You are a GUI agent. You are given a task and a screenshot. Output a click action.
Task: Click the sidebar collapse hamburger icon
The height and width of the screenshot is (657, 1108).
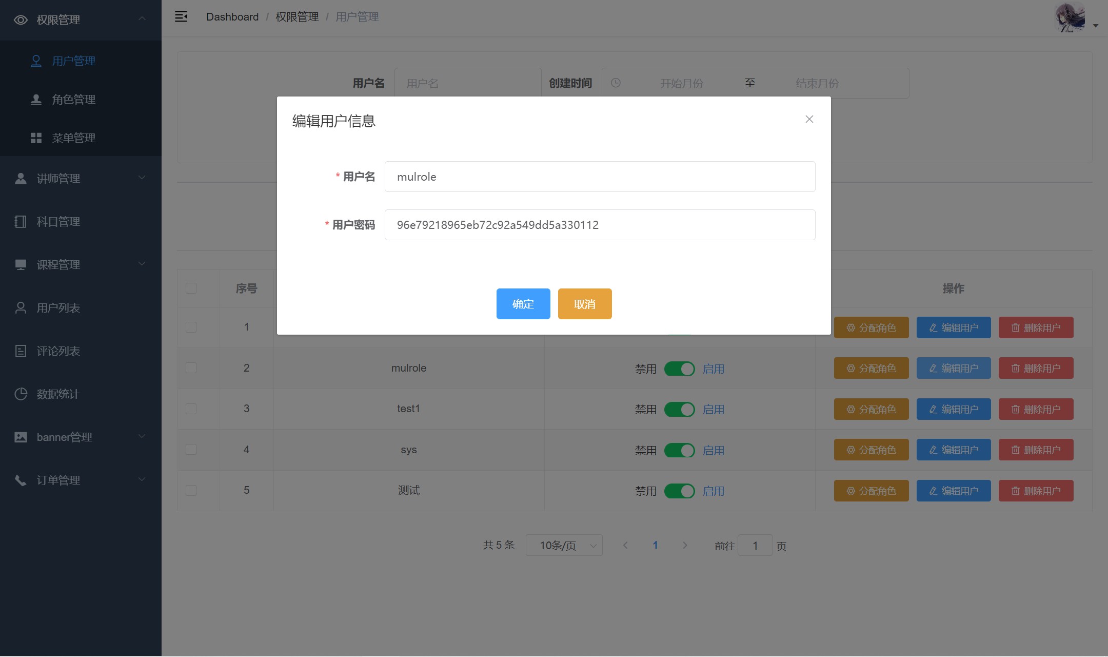tap(181, 17)
